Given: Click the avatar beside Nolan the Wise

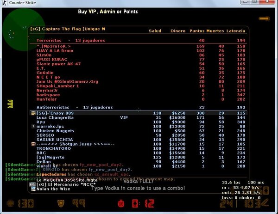Looking at the screenshot, I should (33, 189).
